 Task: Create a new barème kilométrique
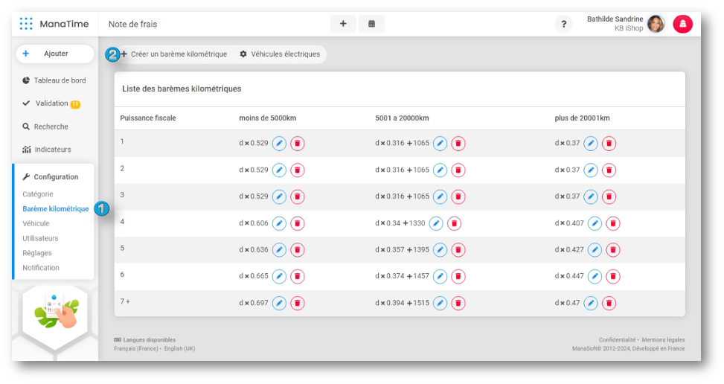click(175, 54)
